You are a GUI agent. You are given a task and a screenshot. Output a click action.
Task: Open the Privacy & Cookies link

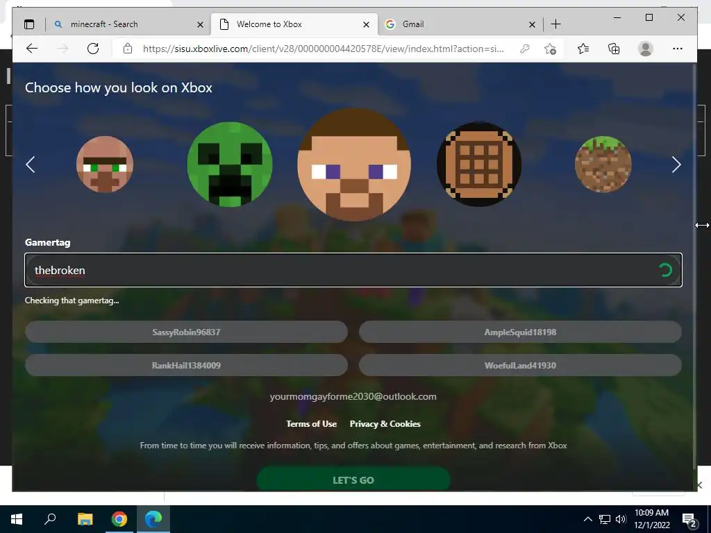(385, 424)
